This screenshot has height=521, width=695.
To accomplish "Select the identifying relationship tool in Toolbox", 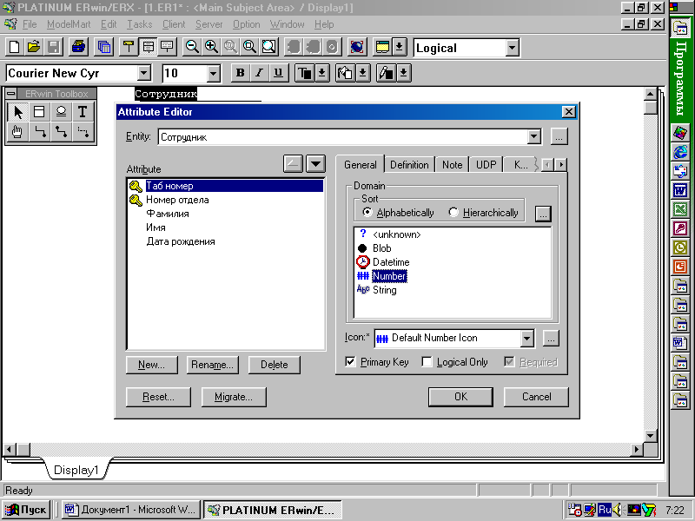I will [39, 132].
